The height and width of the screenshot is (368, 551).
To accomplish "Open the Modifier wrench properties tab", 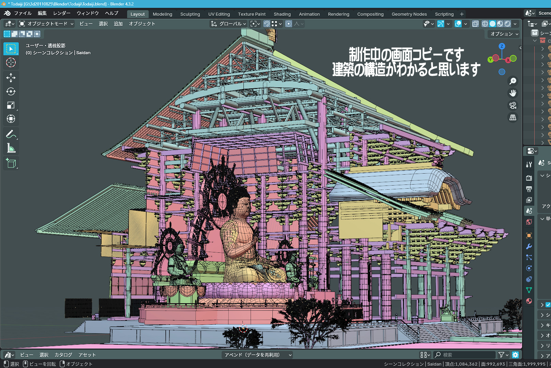I will point(529,247).
